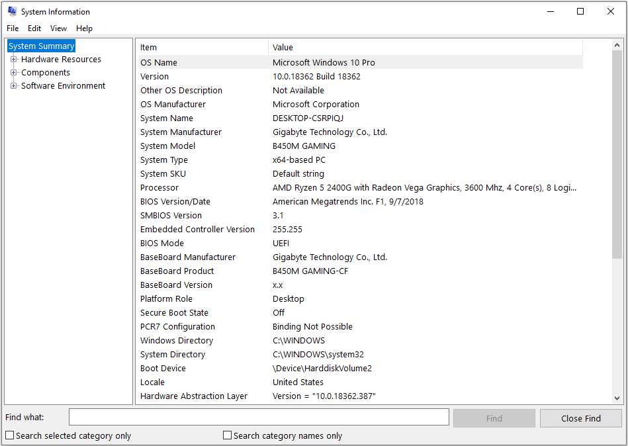628x446 pixels.
Task: Open the View menu
Action: point(58,28)
